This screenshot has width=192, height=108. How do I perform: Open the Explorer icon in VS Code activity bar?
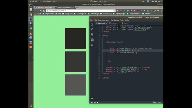coord(92,24)
